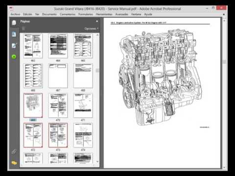Open the Ventana menu
Image resolution: width=235 pixels, height=176 pixels.
coord(136,14)
